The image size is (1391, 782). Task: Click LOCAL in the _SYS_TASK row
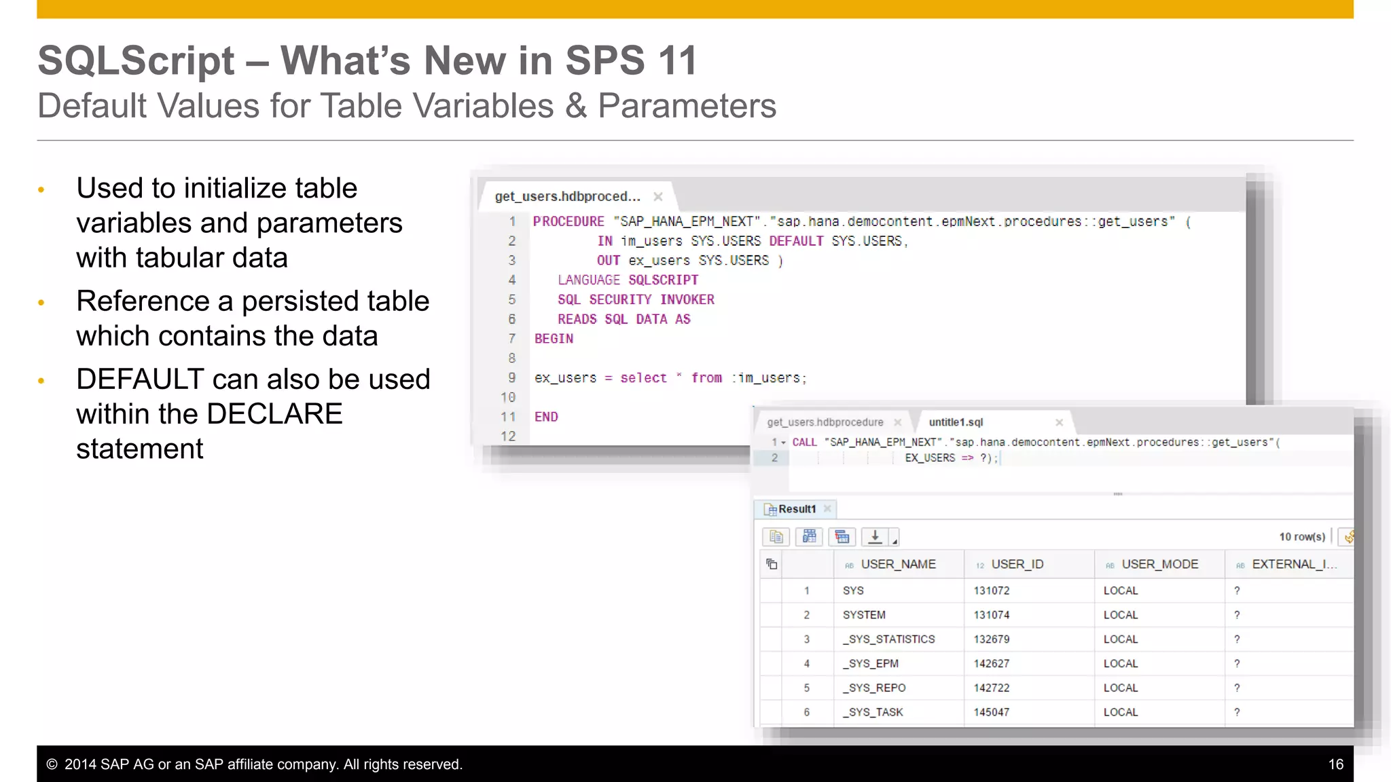tap(1121, 713)
